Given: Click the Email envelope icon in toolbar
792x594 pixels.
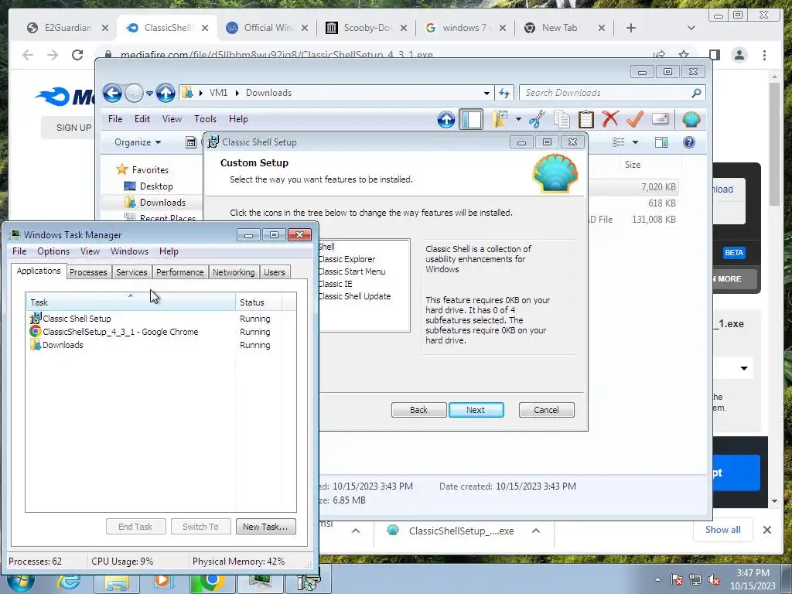Looking at the screenshot, I should pos(661,119).
